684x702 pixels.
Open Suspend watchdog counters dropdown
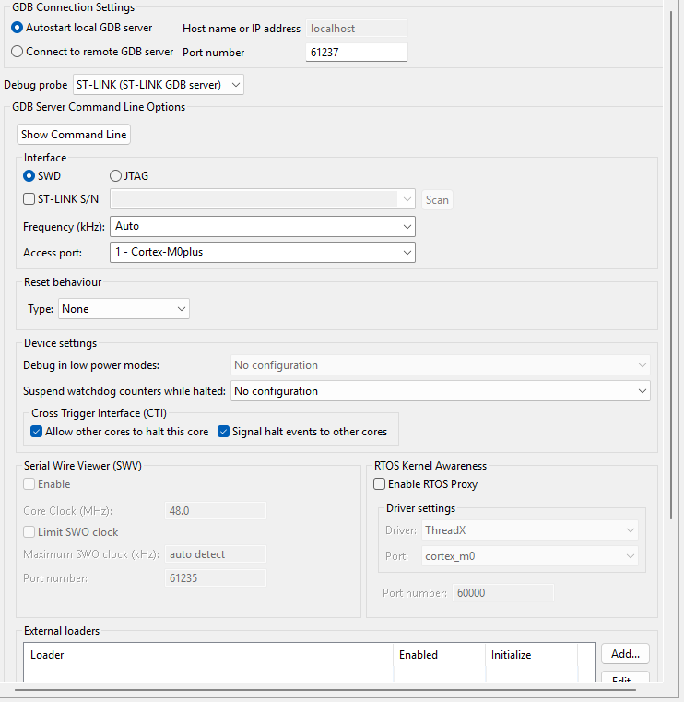click(x=440, y=391)
